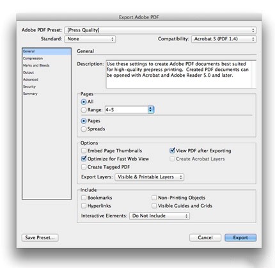Choose the Spreads radio button
The width and height of the screenshot is (275, 268).
(x=84, y=129)
